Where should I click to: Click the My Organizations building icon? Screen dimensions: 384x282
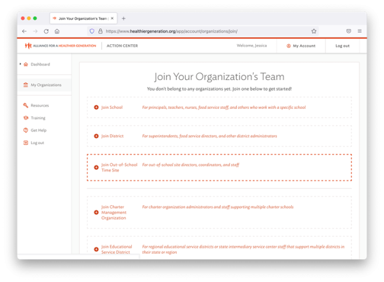point(26,85)
